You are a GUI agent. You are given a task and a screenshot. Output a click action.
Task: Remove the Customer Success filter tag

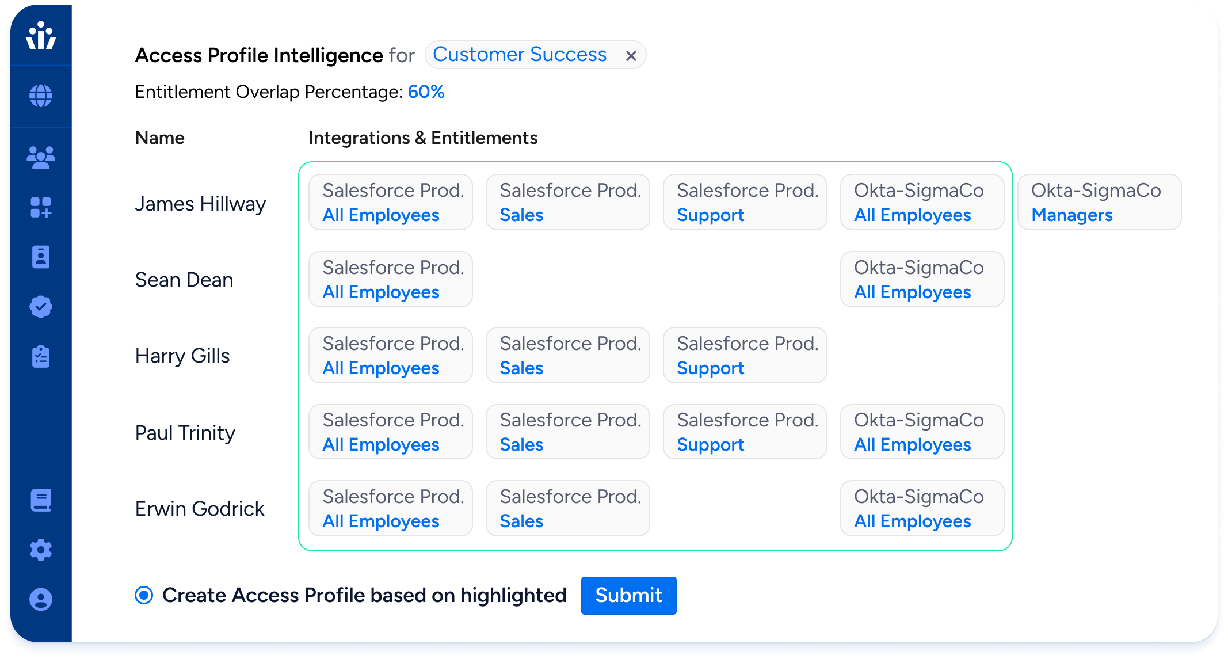coord(631,56)
